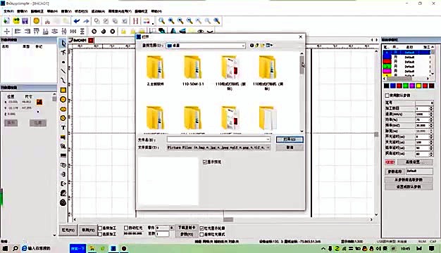Click the crosshair center-align icon in second toolbar
441x253 pixels.
(x=7, y=31)
